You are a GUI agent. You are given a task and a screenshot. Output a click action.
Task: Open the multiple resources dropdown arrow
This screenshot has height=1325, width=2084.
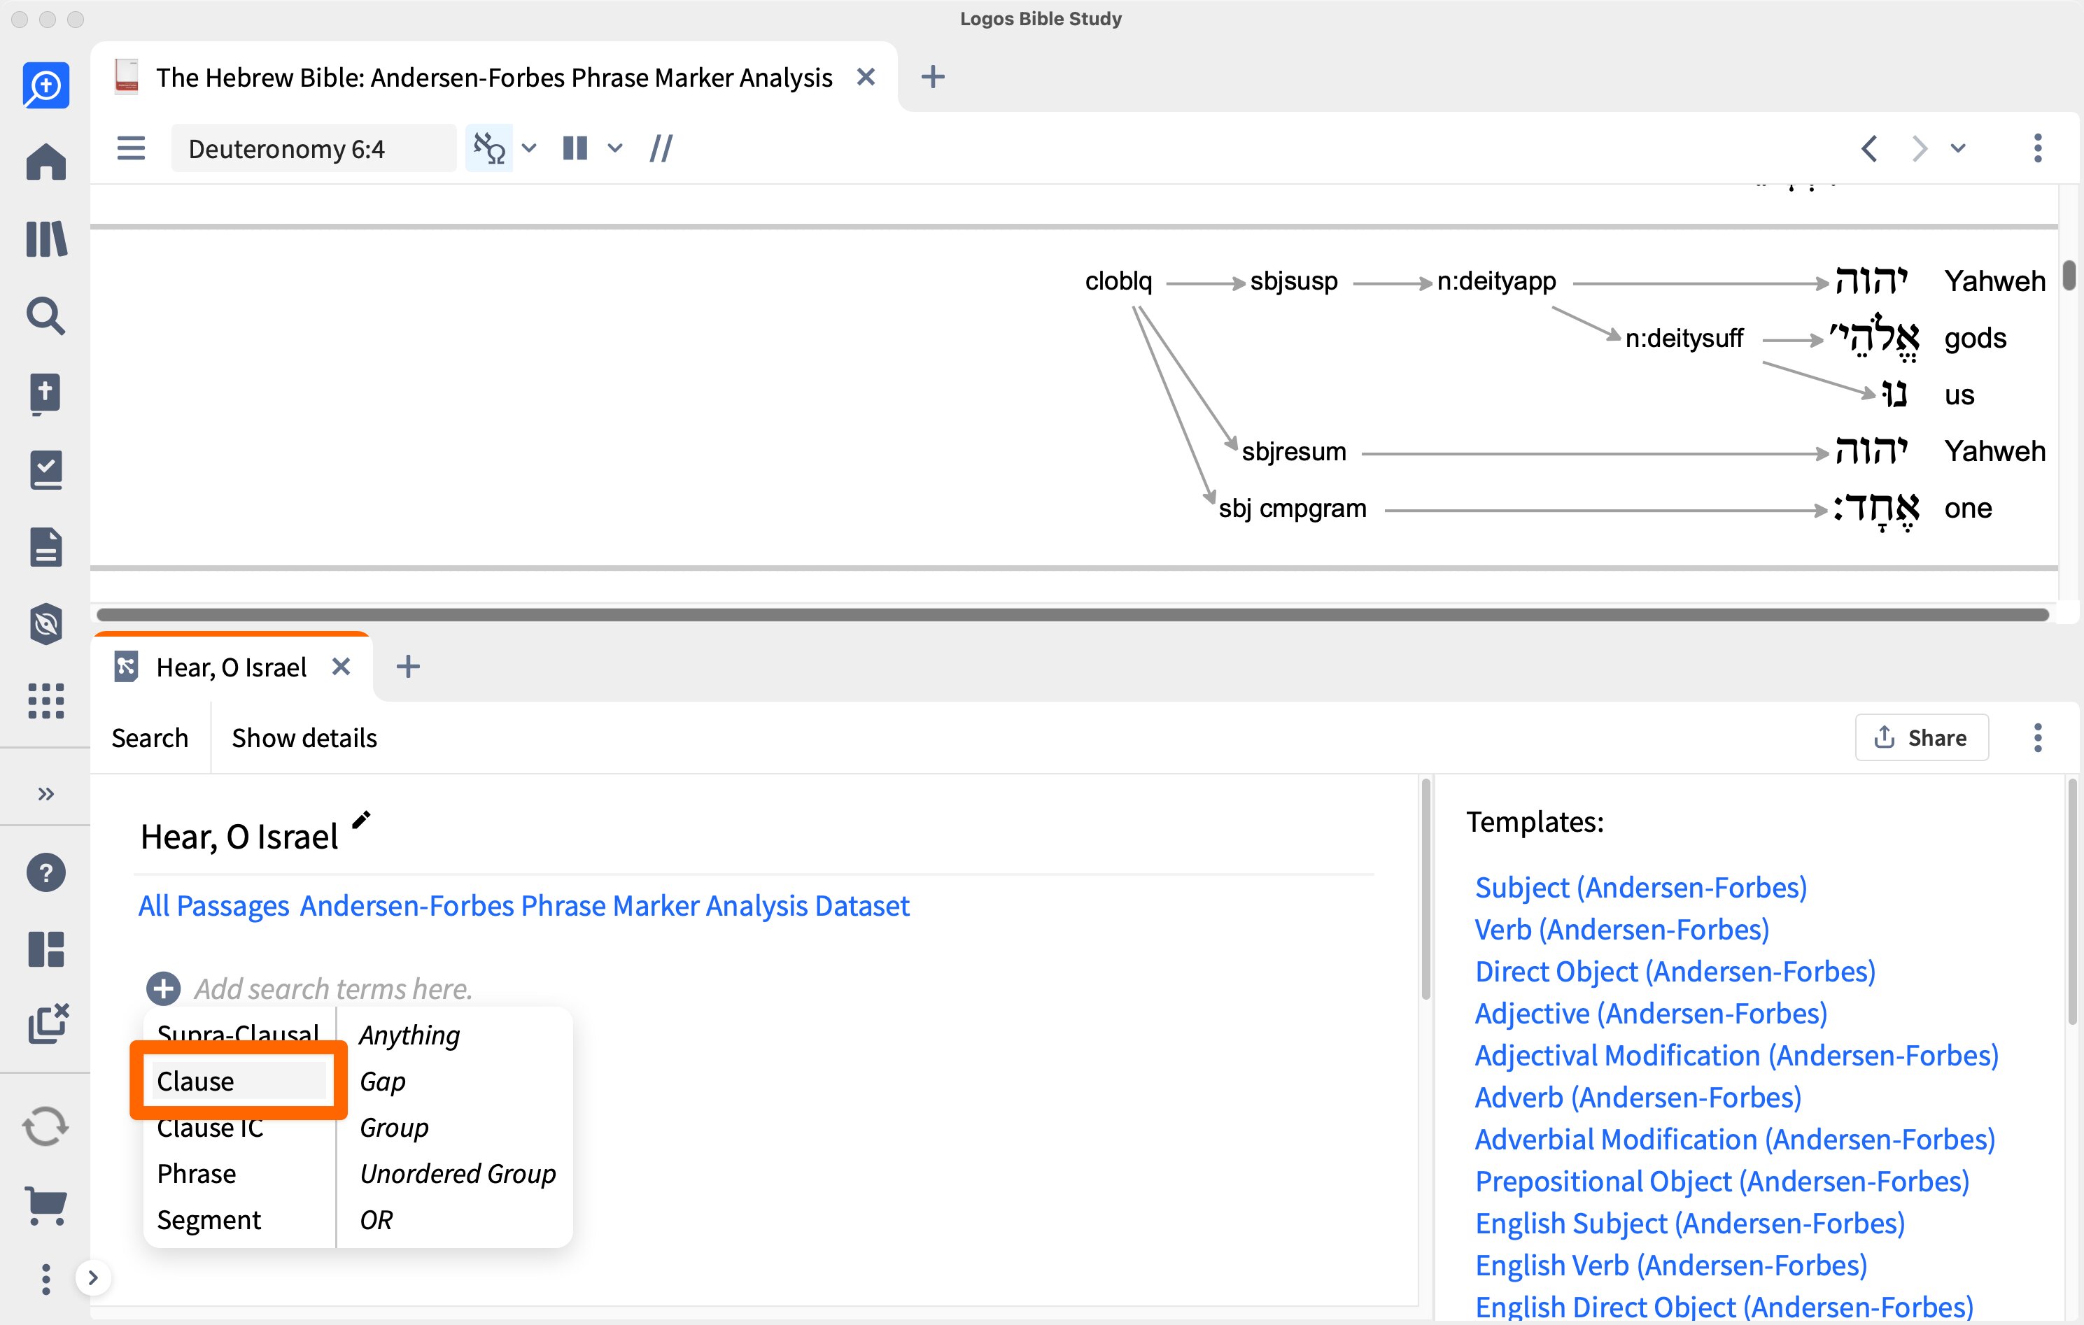coord(615,148)
